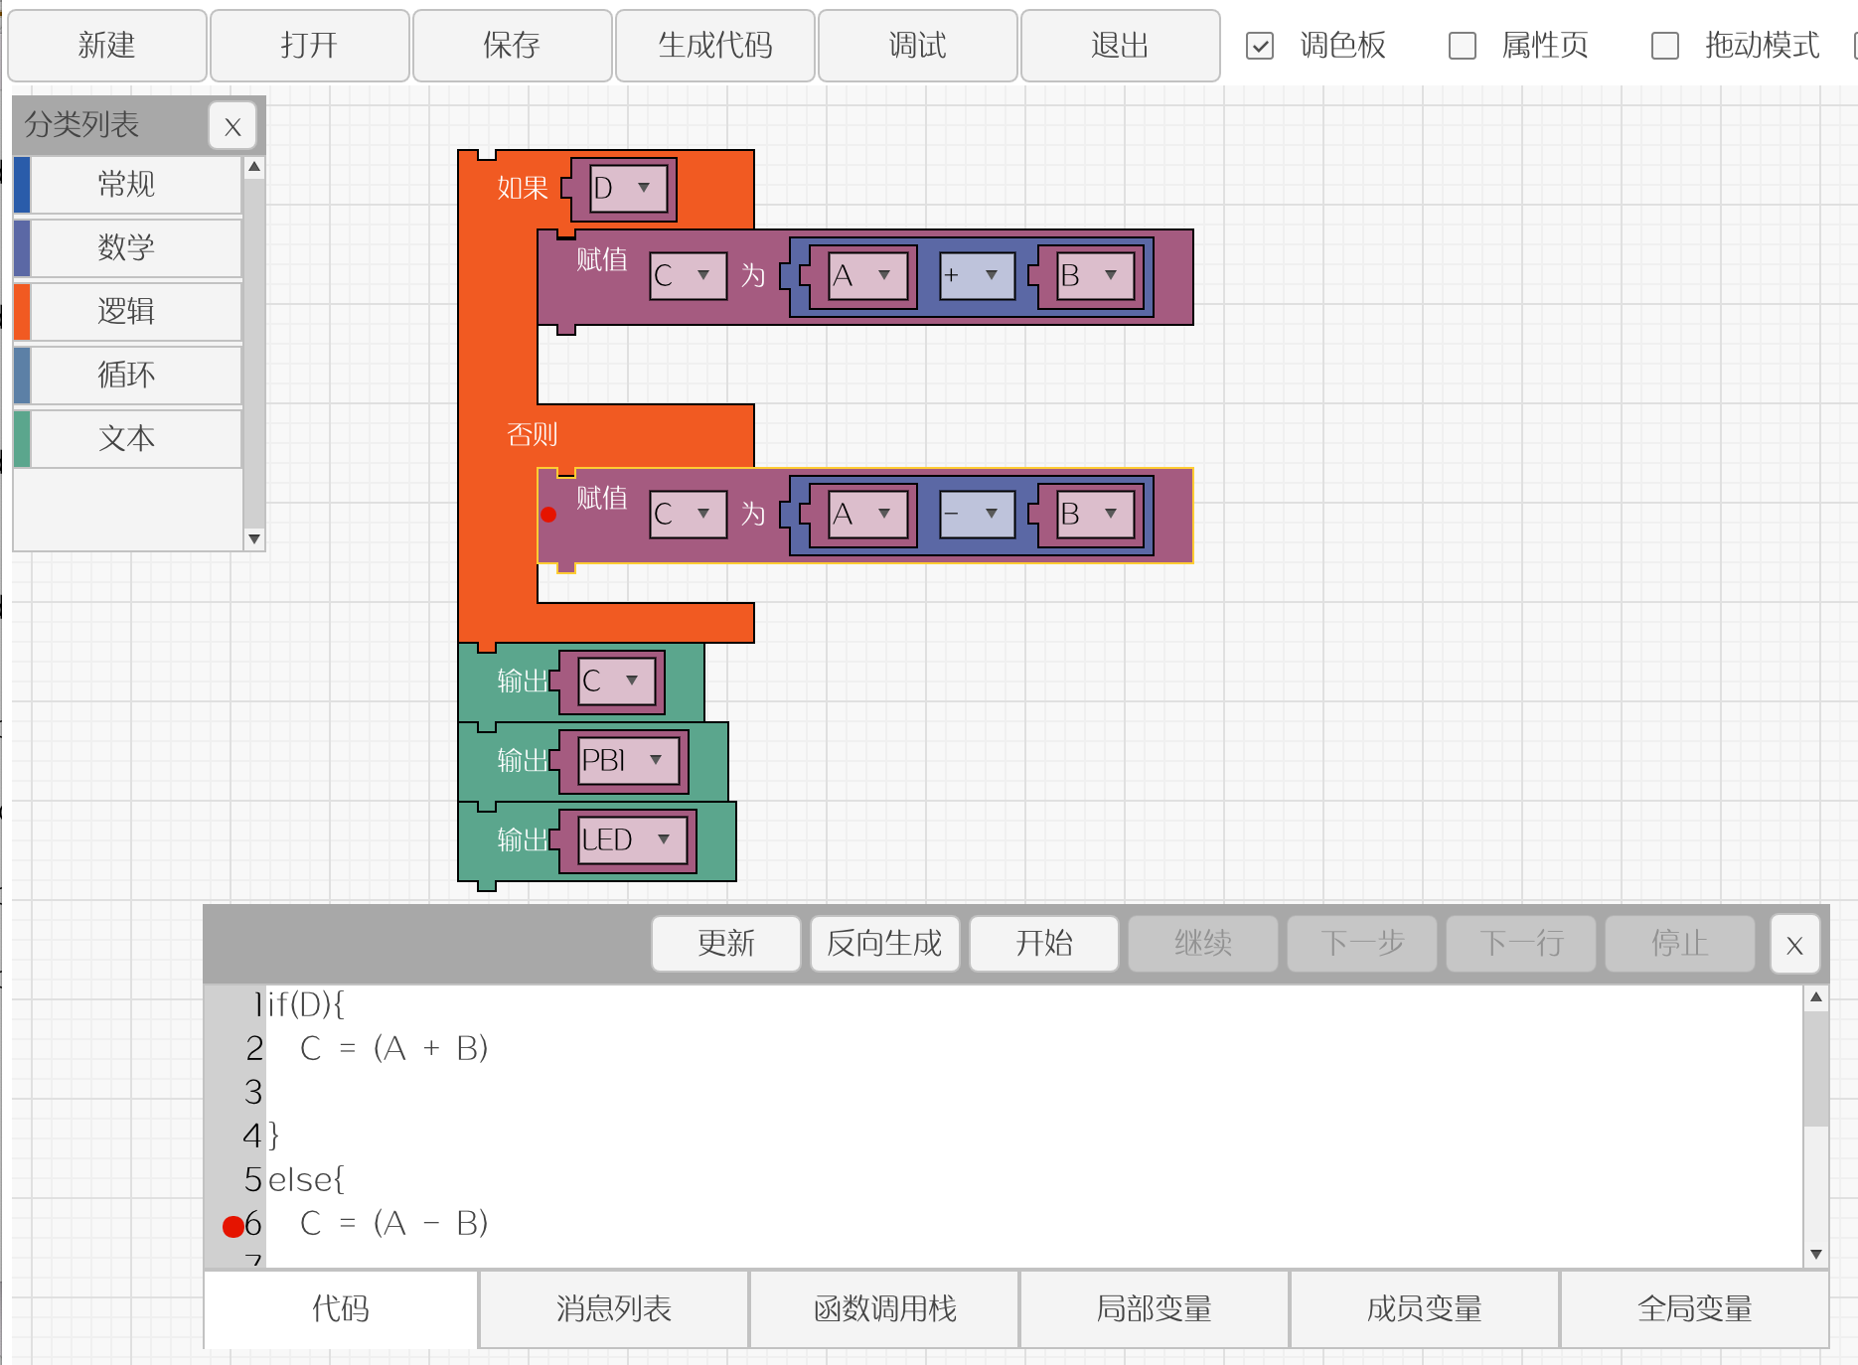Screen dimensions: 1858x1365
Task: Click line number 3 in code gutter
Action: pyautogui.click(x=253, y=1092)
